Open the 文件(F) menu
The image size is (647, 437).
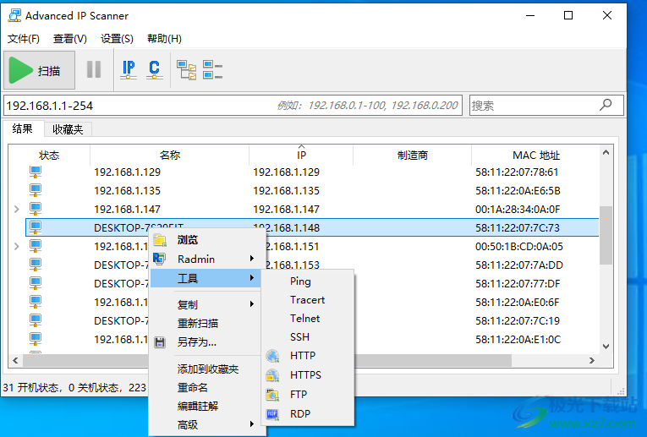tap(24, 39)
